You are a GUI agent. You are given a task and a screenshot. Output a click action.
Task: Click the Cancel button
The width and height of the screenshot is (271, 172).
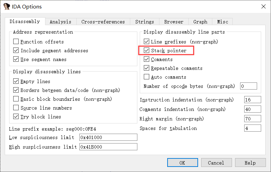(x=216, y=163)
